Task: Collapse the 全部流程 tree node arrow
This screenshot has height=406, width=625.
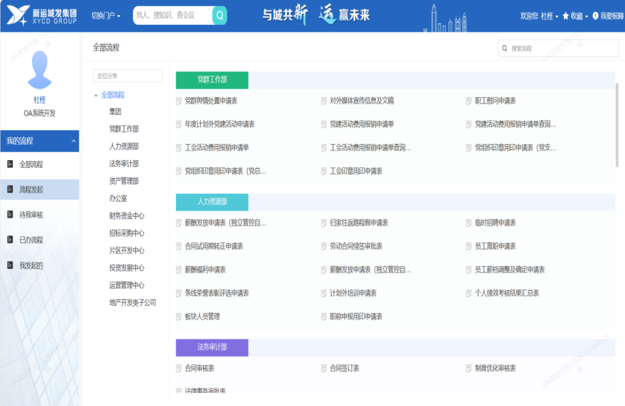Action: 95,95
